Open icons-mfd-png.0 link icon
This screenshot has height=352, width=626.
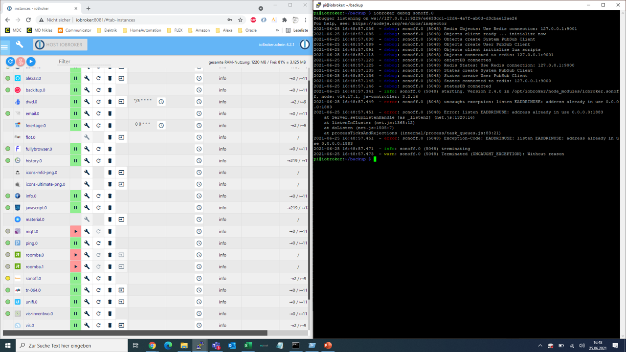121,173
